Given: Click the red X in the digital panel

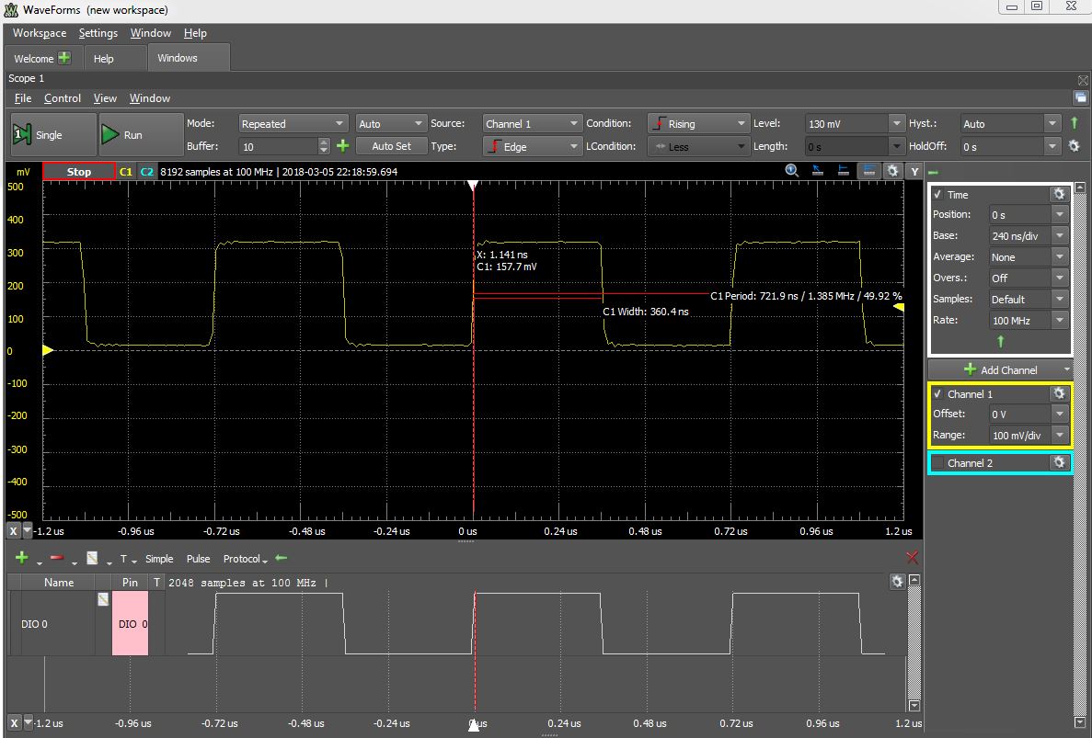Looking at the screenshot, I should (x=912, y=557).
